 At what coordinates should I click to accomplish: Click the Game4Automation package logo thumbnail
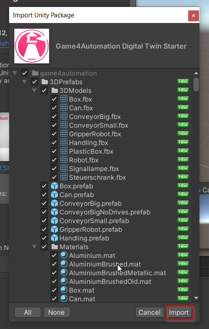click(32, 46)
